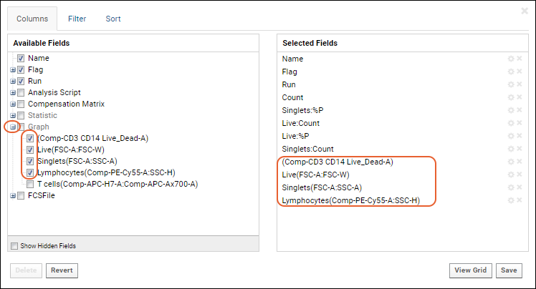Enable Show Hidden Fields option

(x=14, y=246)
